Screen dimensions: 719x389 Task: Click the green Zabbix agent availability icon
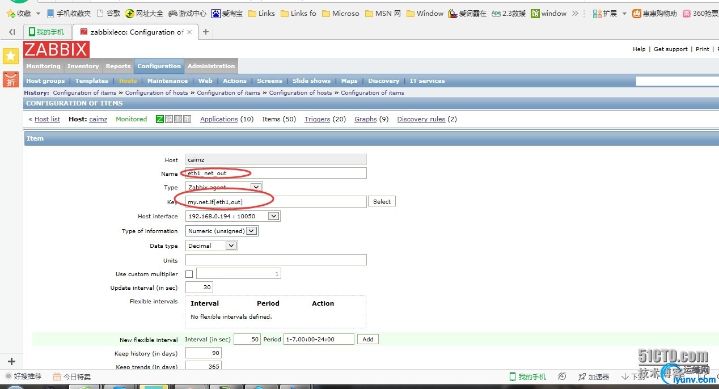(x=160, y=119)
